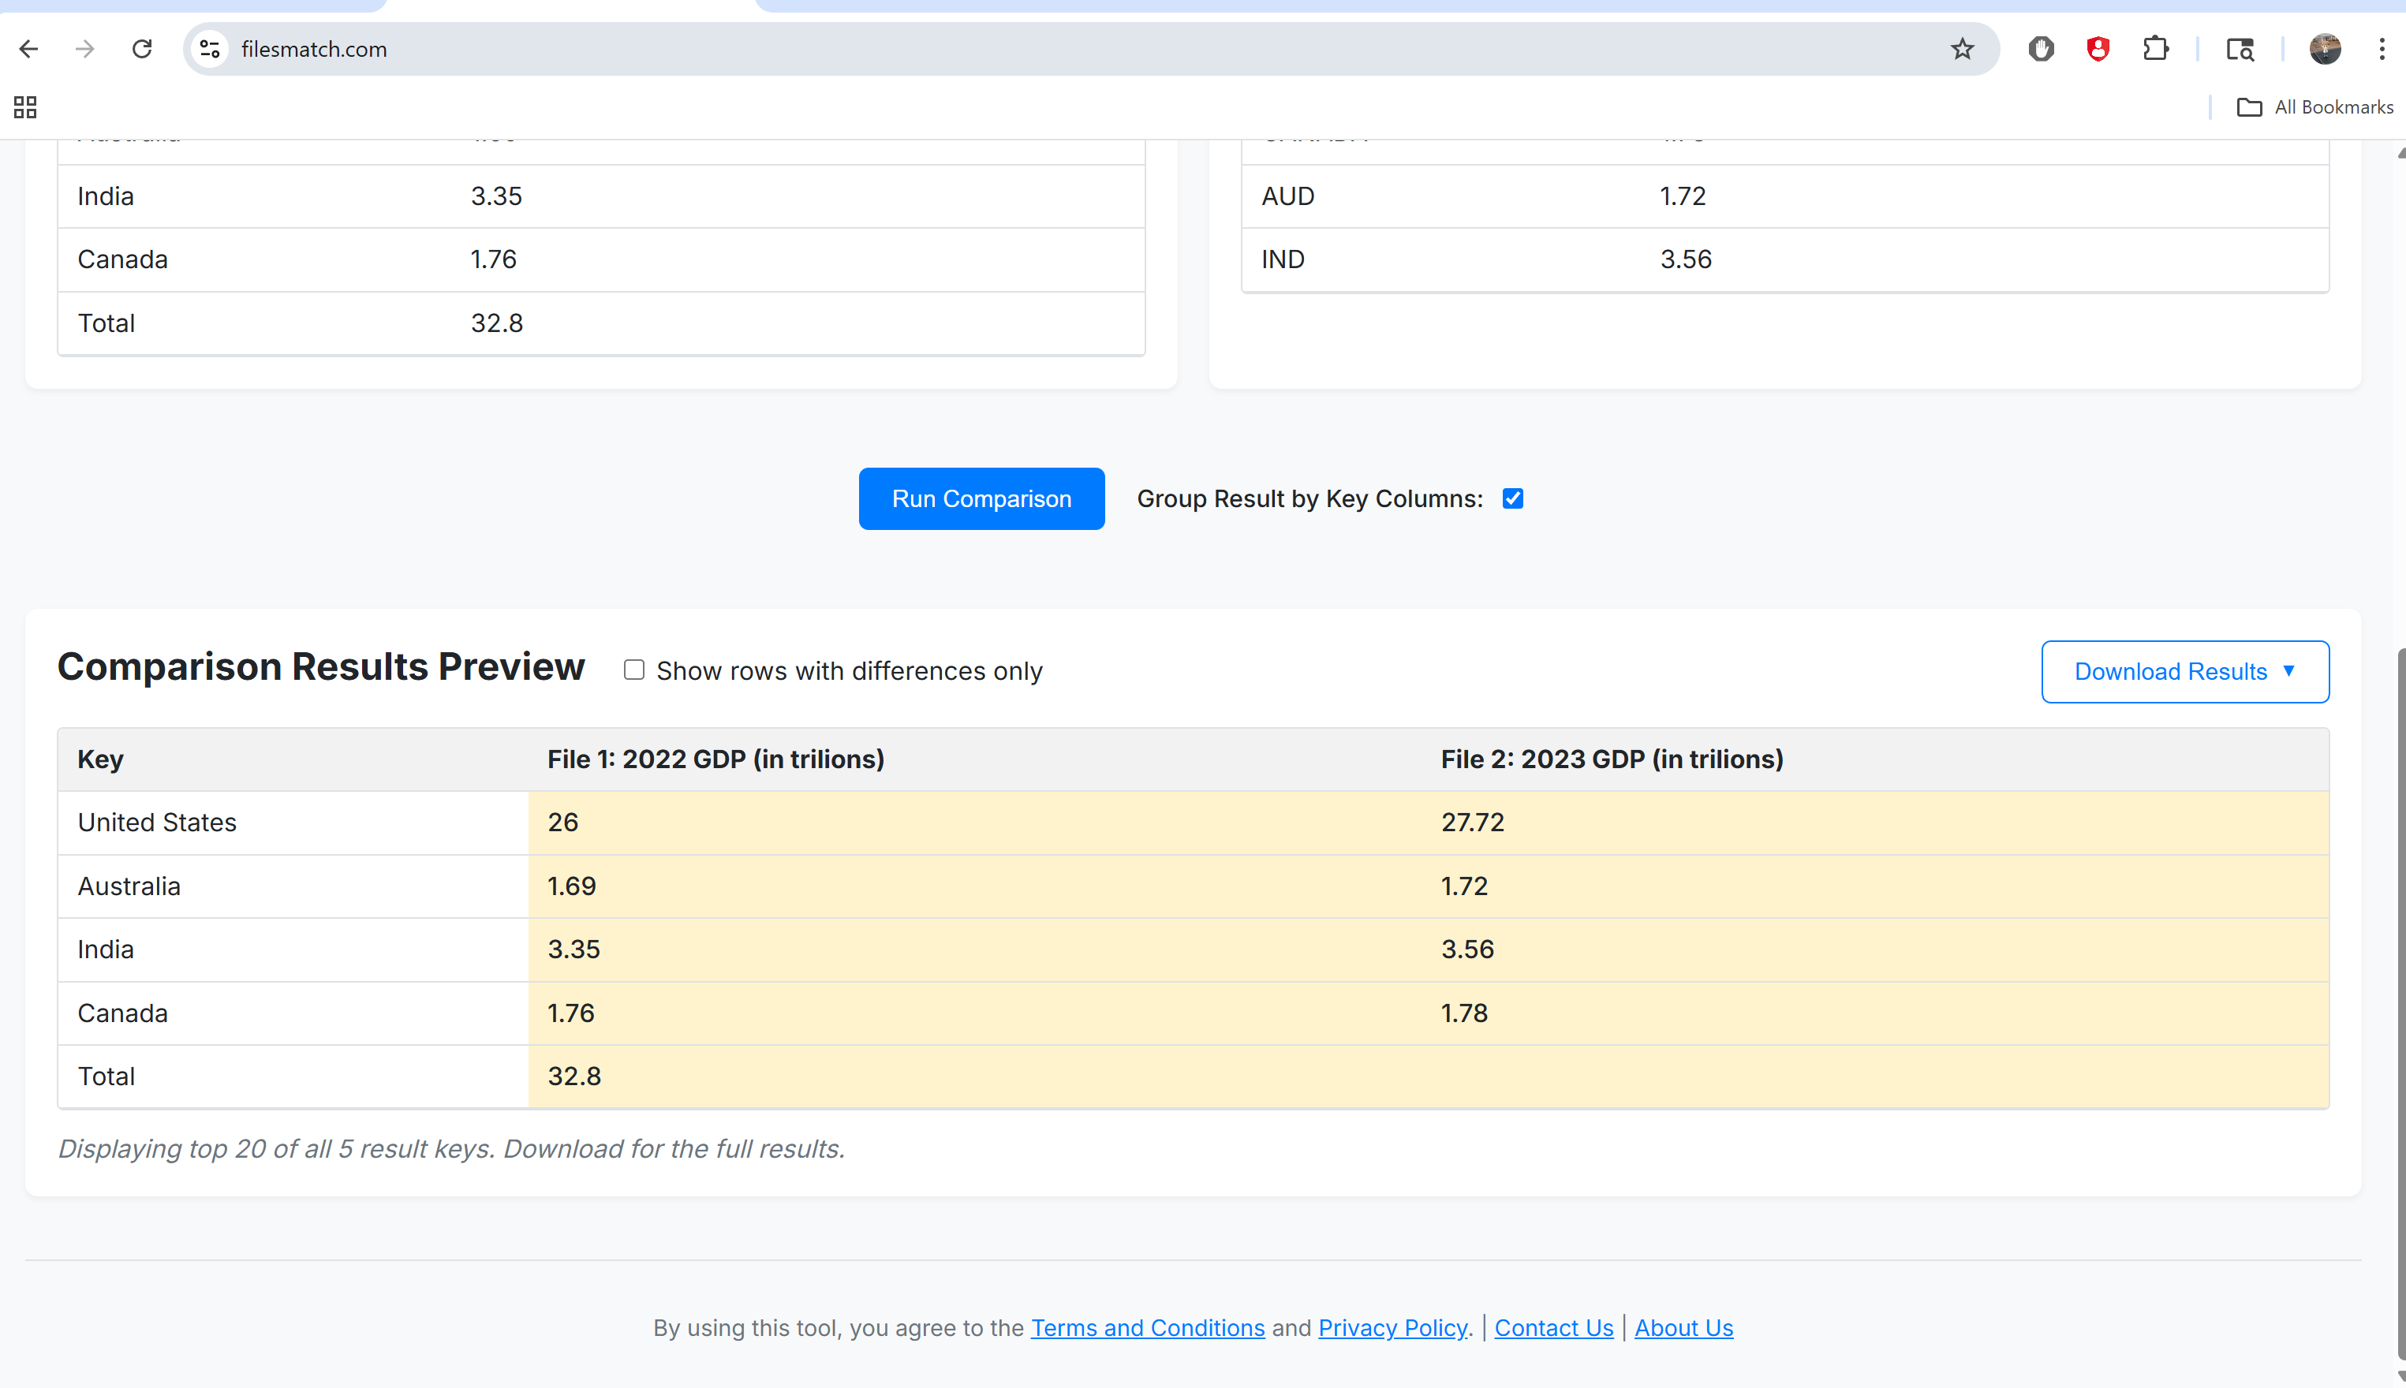Uncheck Group Result by Key Columns
The image size is (2406, 1388).
[x=1513, y=498]
